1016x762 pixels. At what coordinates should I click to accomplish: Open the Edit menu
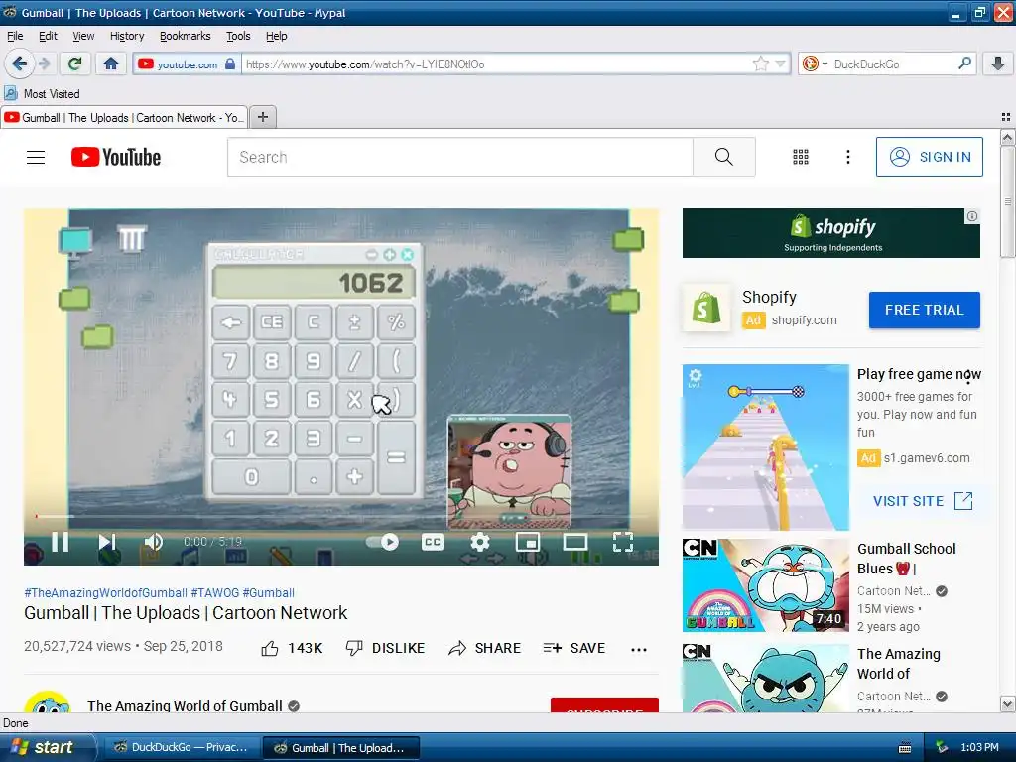point(48,36)
